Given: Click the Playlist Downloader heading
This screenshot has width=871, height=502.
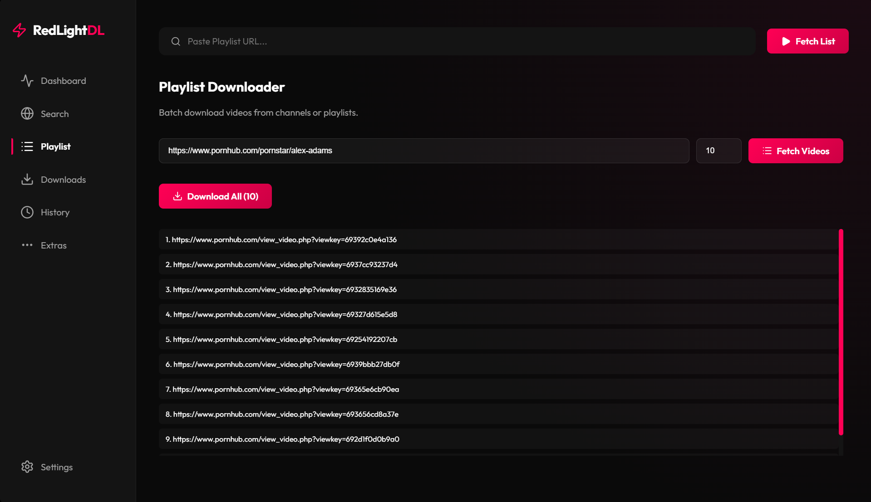Looking at the screenshot, I should [221, 87].
